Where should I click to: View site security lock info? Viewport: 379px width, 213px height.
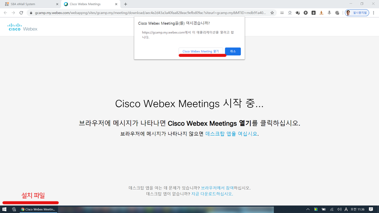(x=31, y=13)
